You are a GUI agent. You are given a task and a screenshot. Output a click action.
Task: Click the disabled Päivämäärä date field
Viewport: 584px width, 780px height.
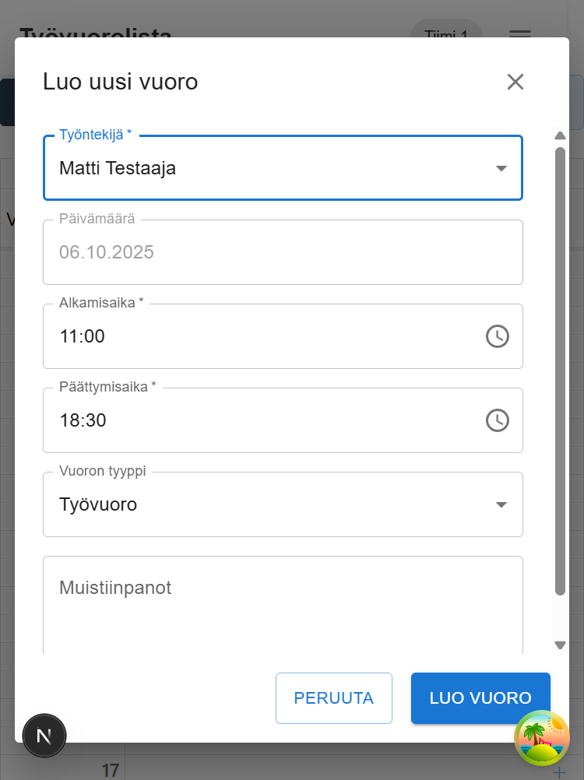(283, 251)
